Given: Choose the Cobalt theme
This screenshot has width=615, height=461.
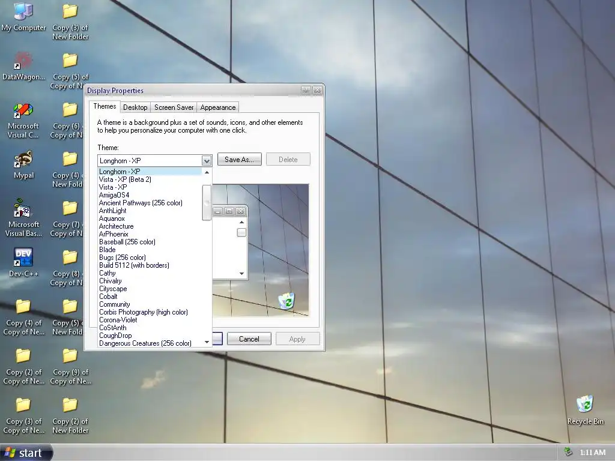Looking at the screenshot, I should pyautogui.click(x=150, y=297).
